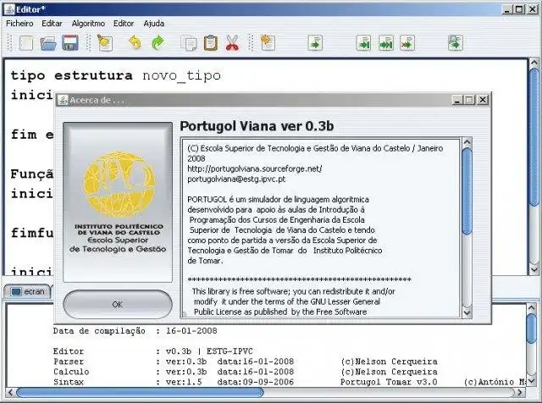Click the portugolviana.sourceforge.net URL text
Screen dimensions: 542x403
pyautogui.click(x=254, y=168)
